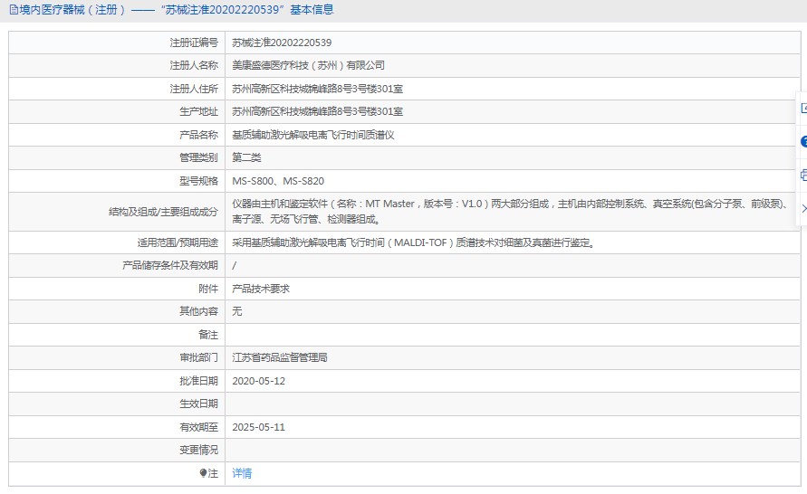Viewport: 807px width, 494px height.
Task: Collapse the right sidebar using the chevron arrow
Action: [x=804, y=208]
